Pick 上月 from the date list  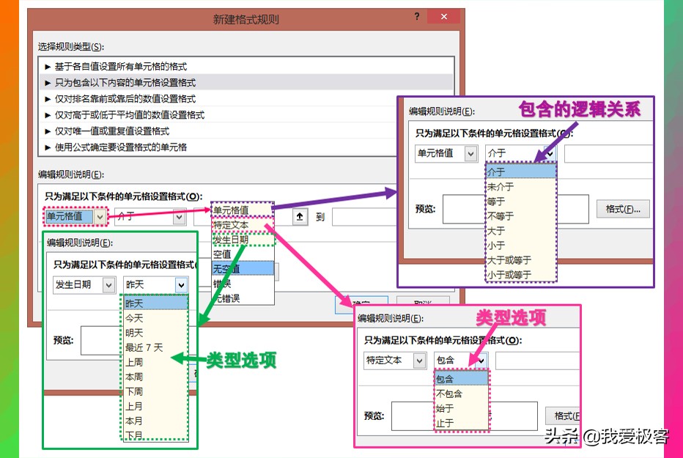(x=156, y=406)
